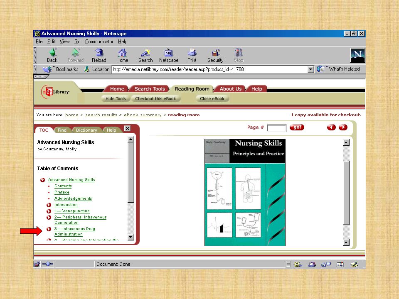Collapse the Advanced Nursing Skills tree node
The image size is (399, 299).
coord(42,180)
